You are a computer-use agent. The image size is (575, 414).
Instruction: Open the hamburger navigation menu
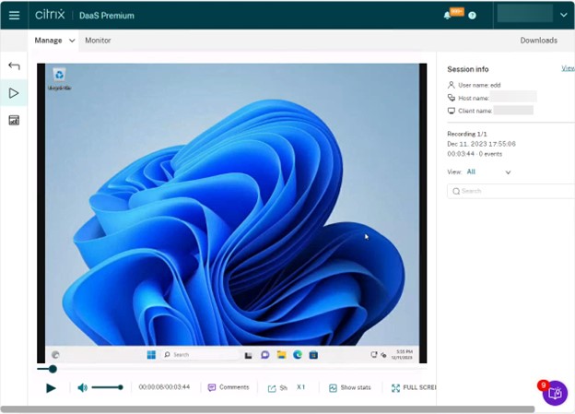click(x=14, y=15)
